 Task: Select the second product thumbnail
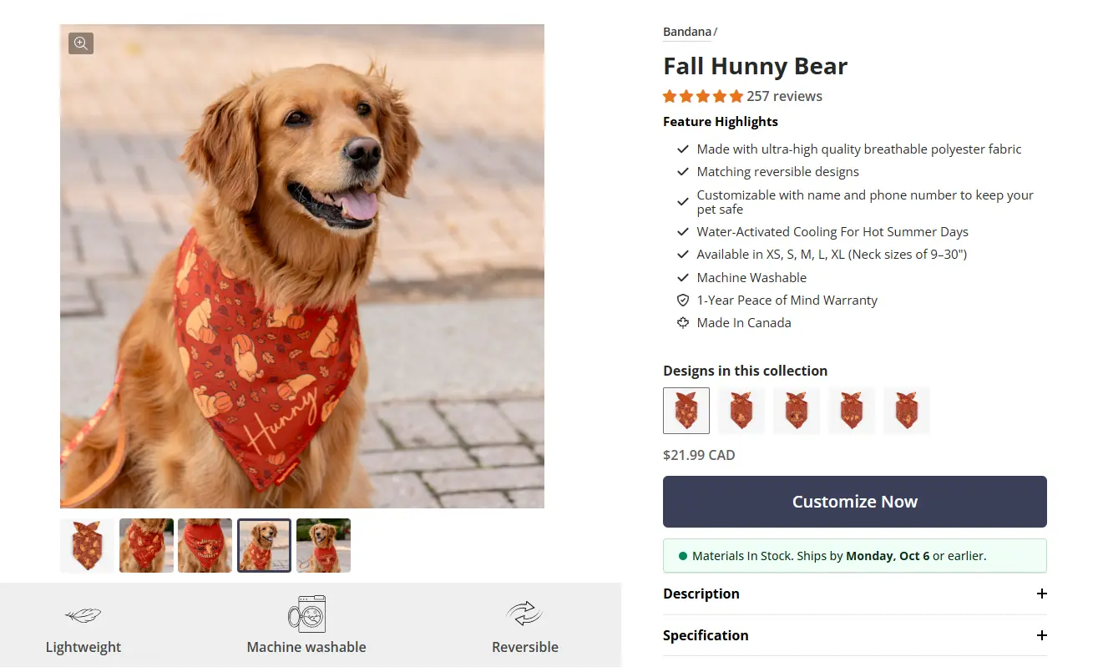[x=146, y=545]
